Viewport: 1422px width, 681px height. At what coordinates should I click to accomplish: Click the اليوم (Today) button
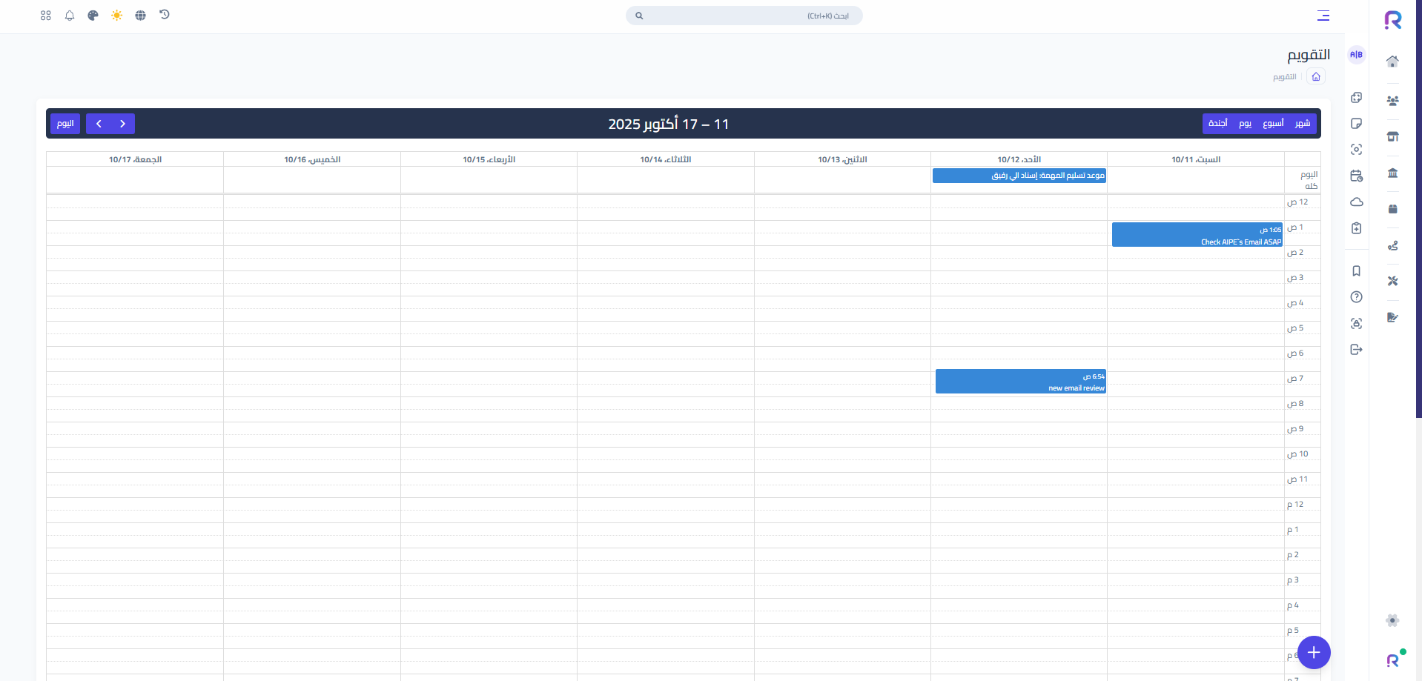65,123
